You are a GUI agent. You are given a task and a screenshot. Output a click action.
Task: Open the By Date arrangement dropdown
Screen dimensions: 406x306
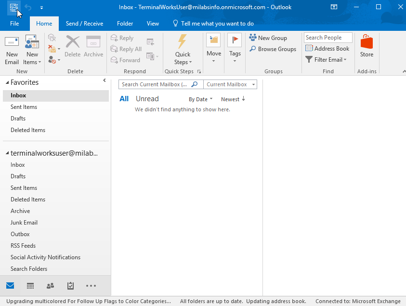pos(200,99)
